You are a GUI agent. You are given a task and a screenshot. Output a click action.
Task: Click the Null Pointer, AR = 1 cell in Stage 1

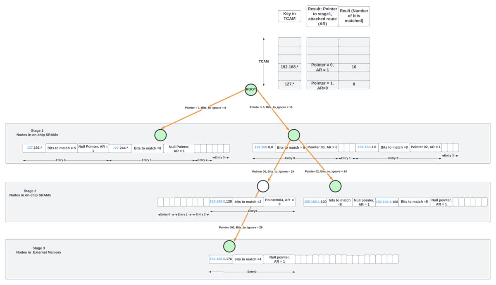(94, 148)
